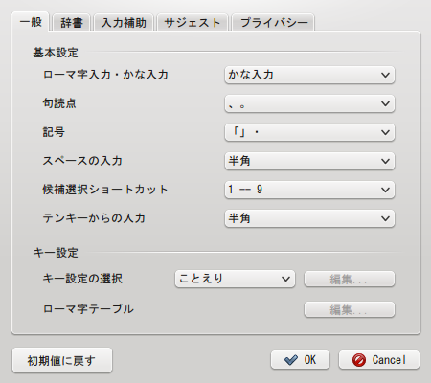Open the プライバシー tab
431x383 pixels.
pos(273,23)
